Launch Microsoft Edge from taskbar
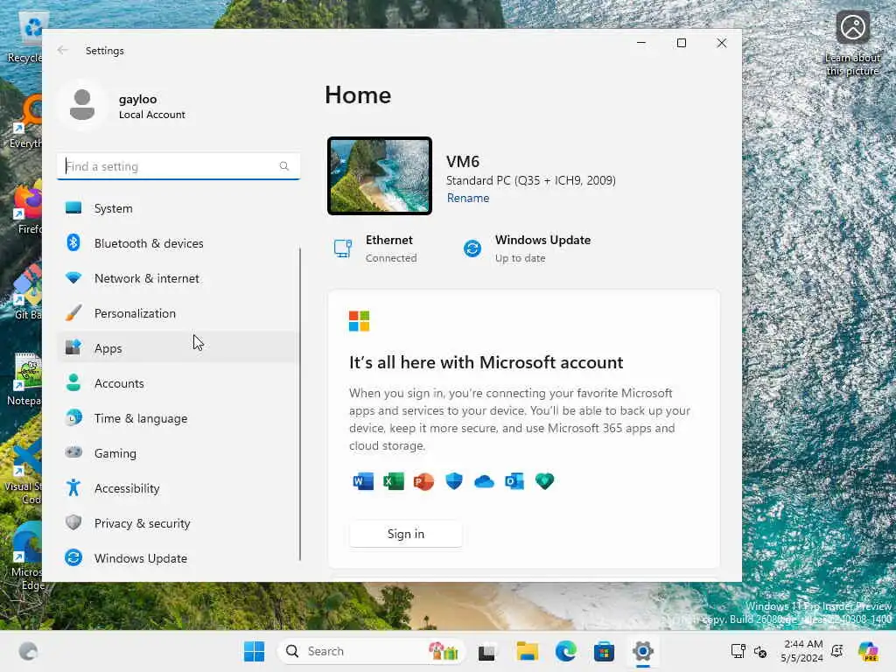896x672 pixels. 566,651
